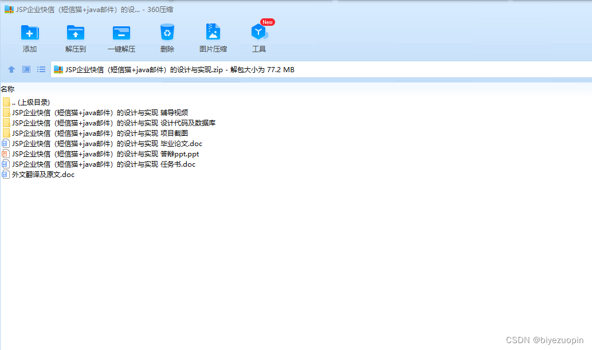This screenshot has width=592, height=350.
Task: Click the 解压到 (Extract to) icon
Action: pyautogui.click(x=76, y=33)
